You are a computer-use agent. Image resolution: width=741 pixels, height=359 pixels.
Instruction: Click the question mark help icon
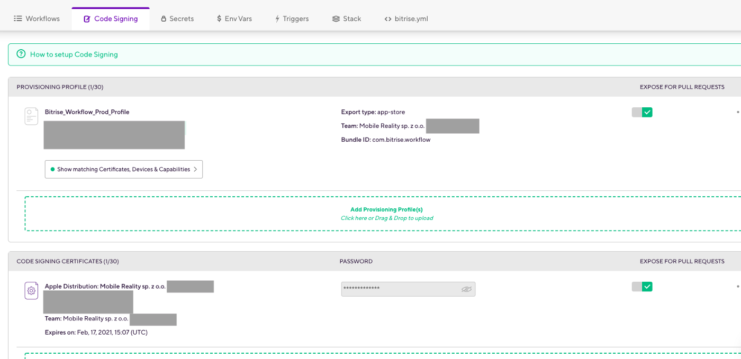point(21,54)
